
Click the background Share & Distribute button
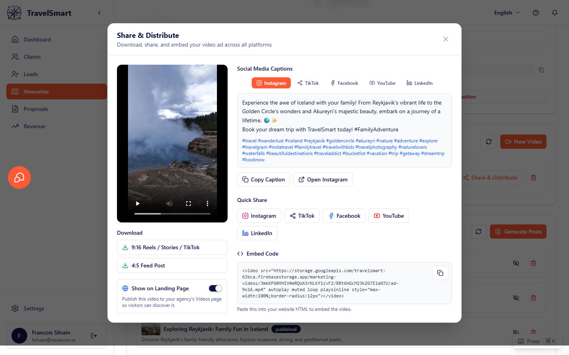(x=491, y=177)
